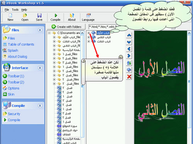Open the Help menu
Viewport: 193px width, 144px height.
pos(24,10)
